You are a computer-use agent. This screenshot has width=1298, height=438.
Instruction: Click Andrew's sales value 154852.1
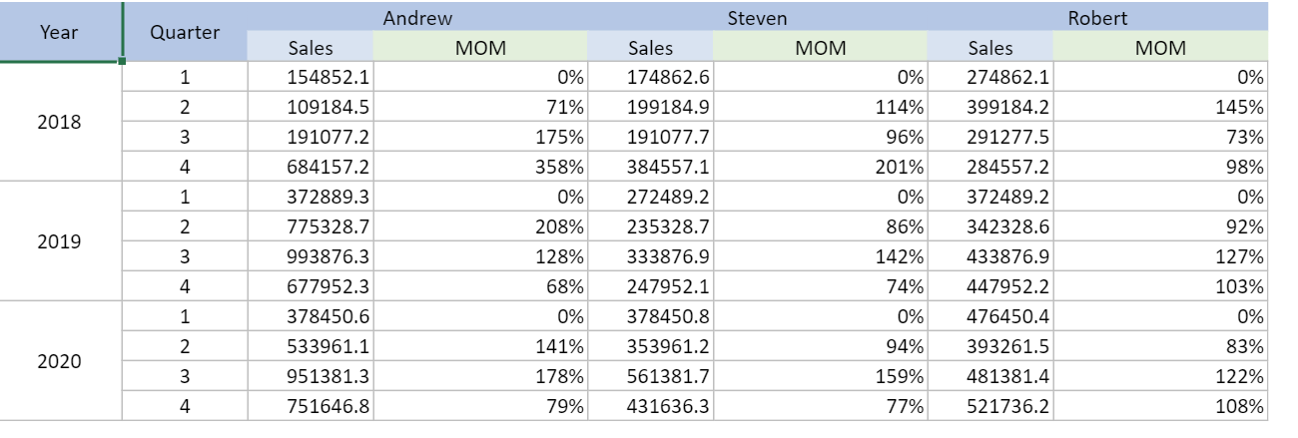pyautogui.click(x=310, y=78)
